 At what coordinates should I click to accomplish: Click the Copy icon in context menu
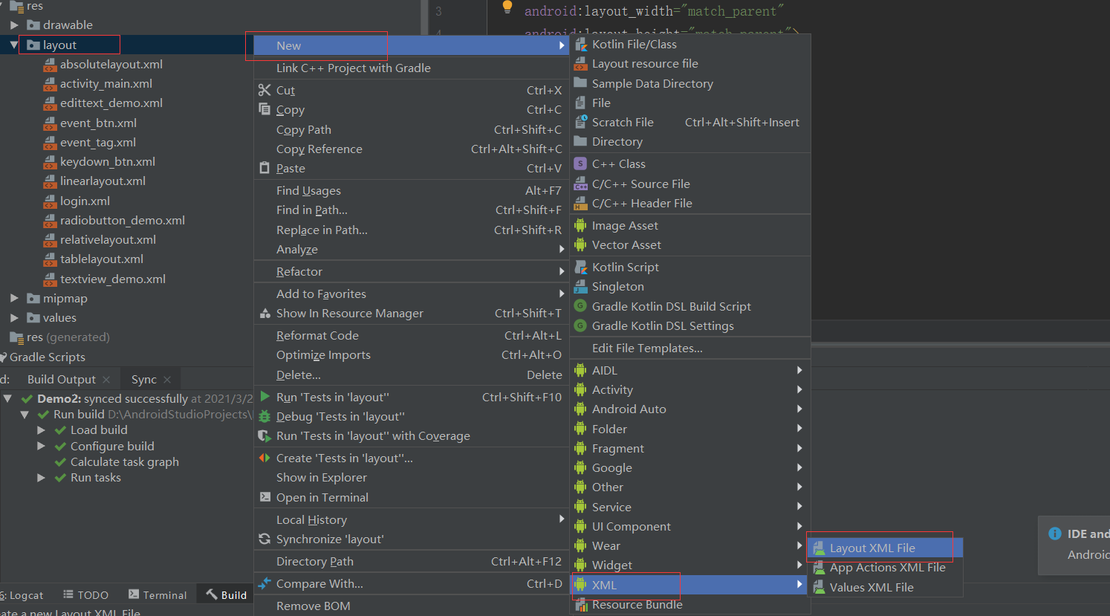pyautogui.click(x=264, y=109)
